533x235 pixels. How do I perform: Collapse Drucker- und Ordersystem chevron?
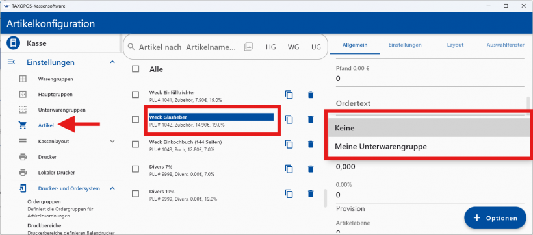[x=112, y=188]
